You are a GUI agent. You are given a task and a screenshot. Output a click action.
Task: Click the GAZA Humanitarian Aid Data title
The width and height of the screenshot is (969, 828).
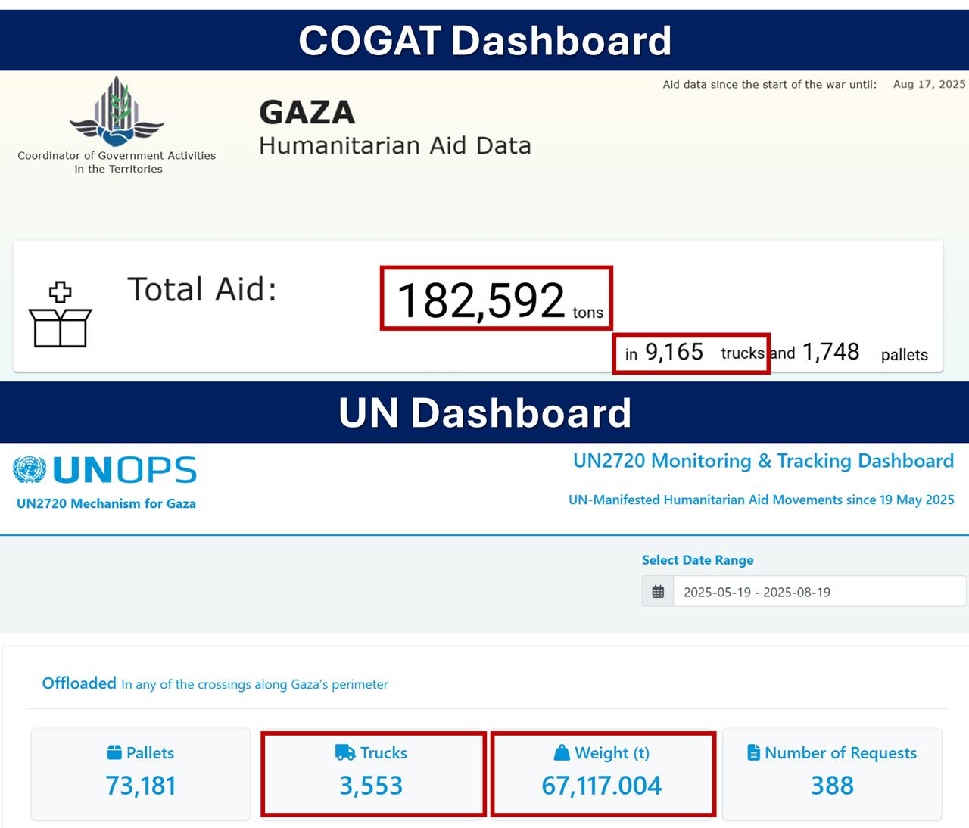point(395,127)
